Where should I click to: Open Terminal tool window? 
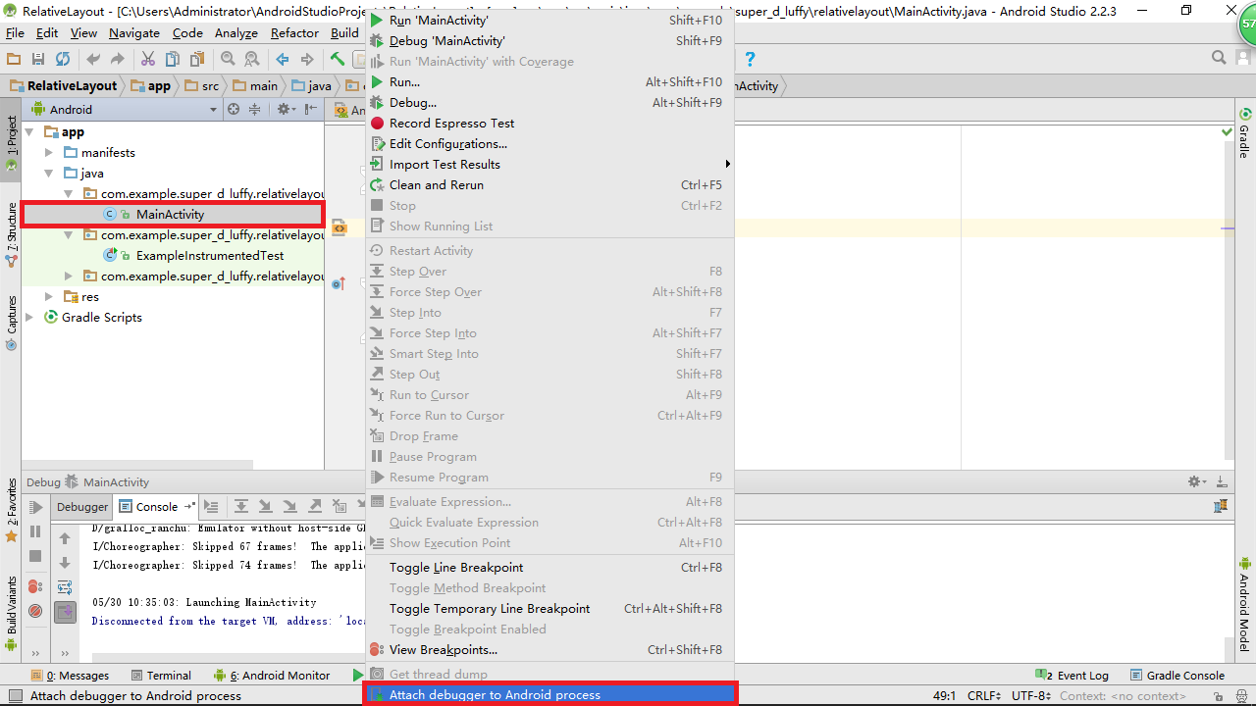pos(160,676)
